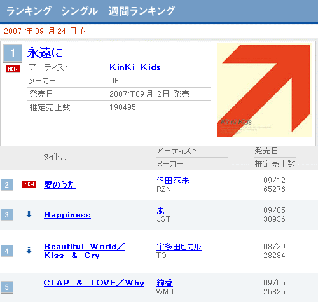
Task: Click the rank 4 number badge
Action: coord(7,251)
